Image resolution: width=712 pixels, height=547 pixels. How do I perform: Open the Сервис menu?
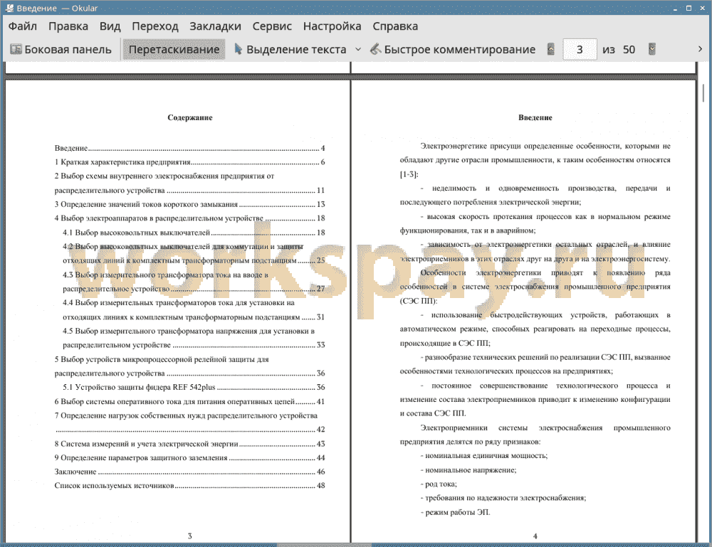pos(272,26)
